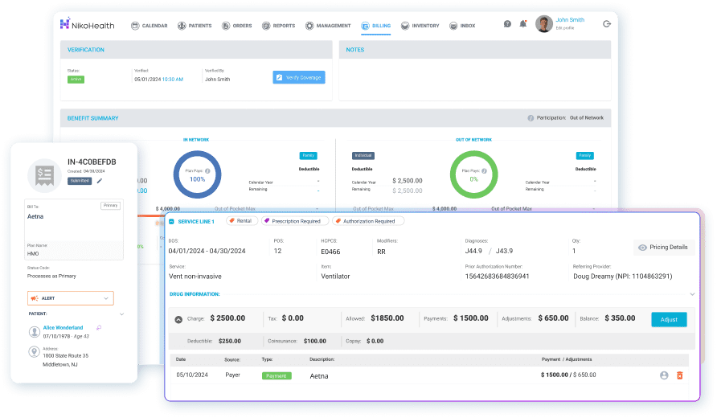Image resolution: width=717 pixels, height=418 pixels.
Task: Click the E0466 HCPCS code
Action: (x=330, y=252)
